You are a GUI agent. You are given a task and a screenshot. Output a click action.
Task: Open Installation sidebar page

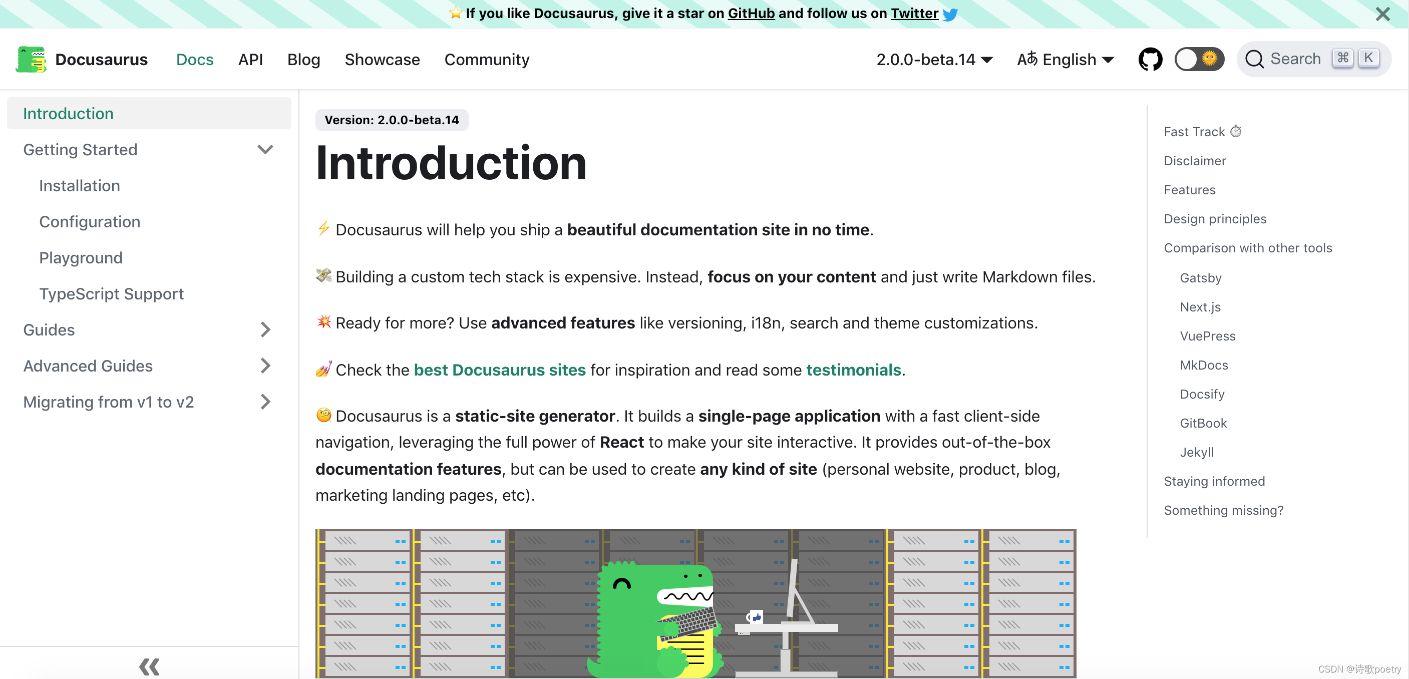tap(79, 185)
